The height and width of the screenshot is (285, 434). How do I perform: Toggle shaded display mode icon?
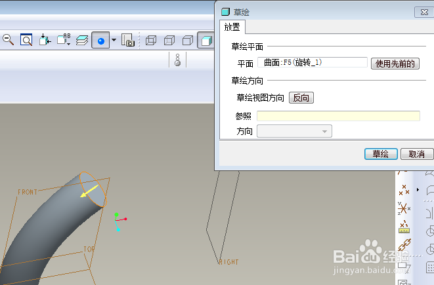(206, 41)
